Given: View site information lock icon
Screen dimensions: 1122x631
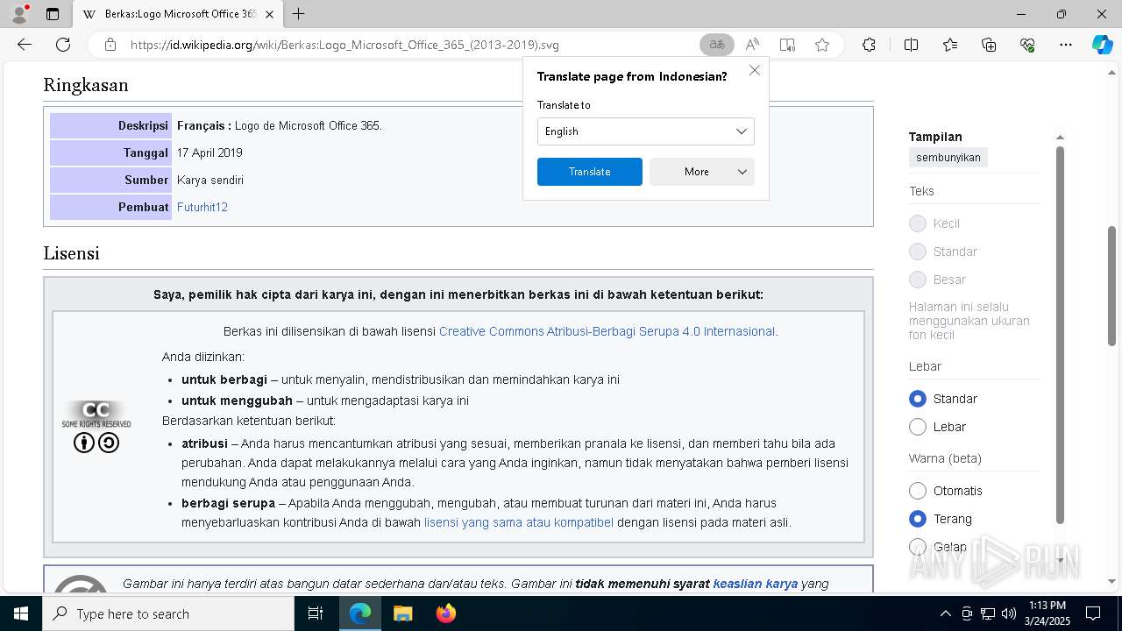Looking at the screenshot, I should point(110,45).
